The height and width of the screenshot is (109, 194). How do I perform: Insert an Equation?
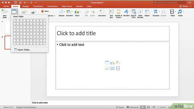tap(156, 13)
